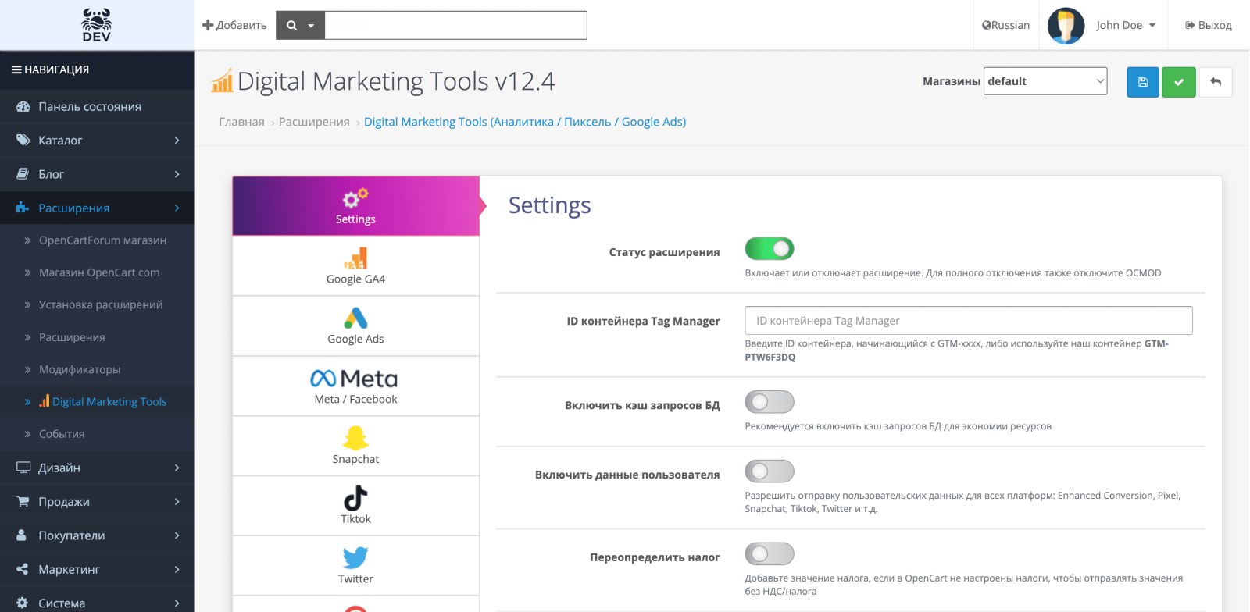The height and width of the screenshot is (612, 1250).
Task: Open Панель состояния menu item
Action: (97, 107)
